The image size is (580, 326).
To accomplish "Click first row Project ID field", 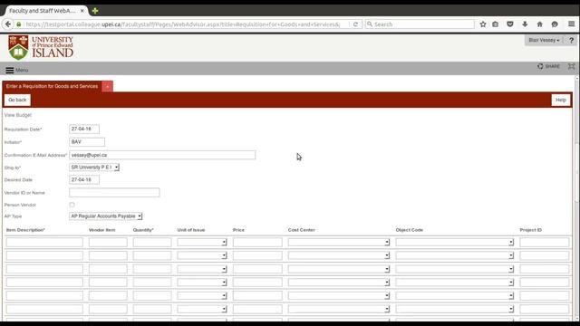I will pyautogui.click(x=545, y=242).
